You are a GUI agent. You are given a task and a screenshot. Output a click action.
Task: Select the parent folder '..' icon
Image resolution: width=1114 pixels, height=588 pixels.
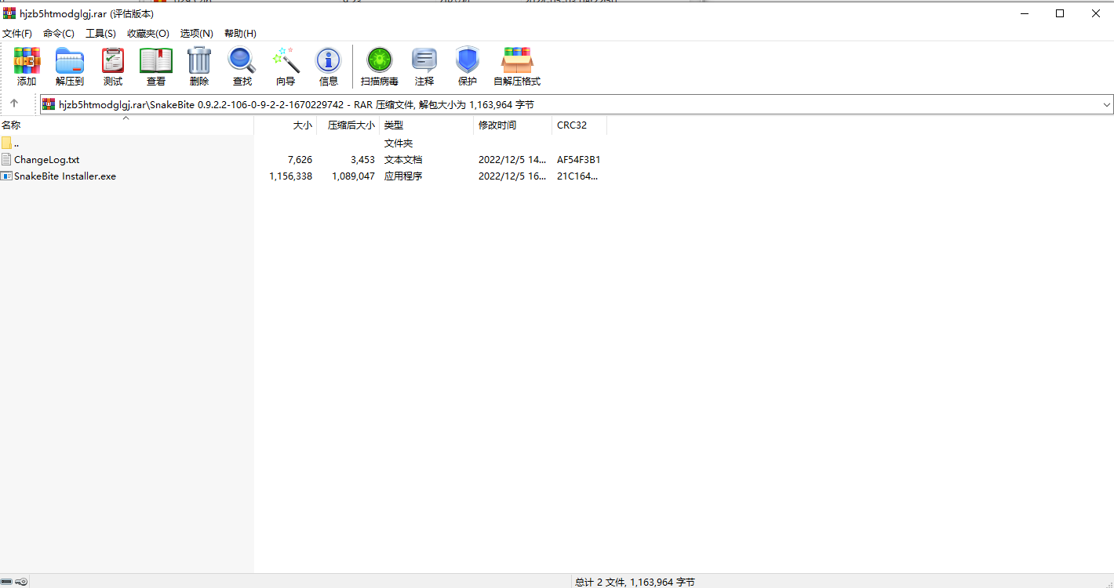6,143
